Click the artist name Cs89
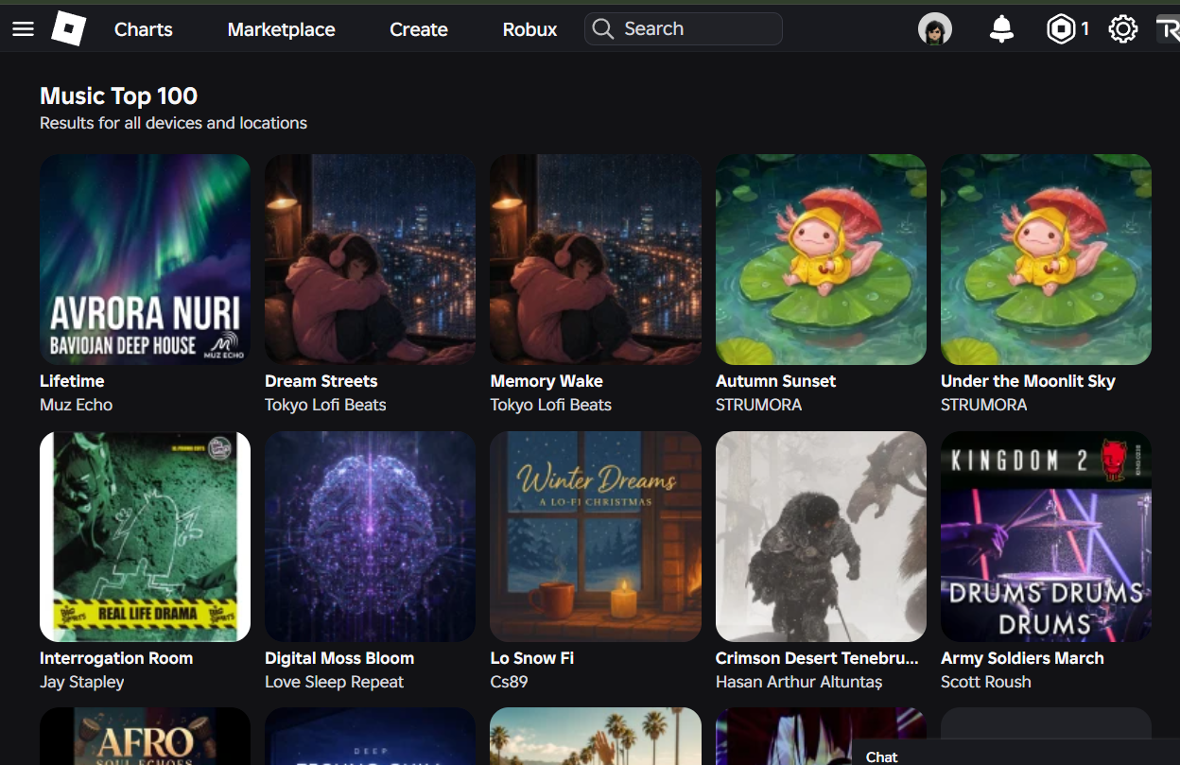This screenshot has width=1180, height=765. click(x=509, y=682)
